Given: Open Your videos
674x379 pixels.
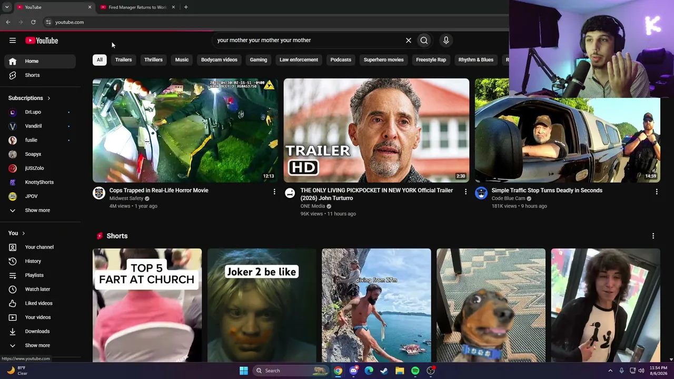Looking at the screenshot, I should pos(40,317).
